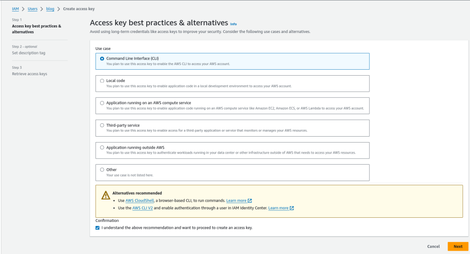Uncheck the confirmation understanding checkbox
Image resolution: width=470 pixels, height=254 pixels.
(x=97, y=227)
